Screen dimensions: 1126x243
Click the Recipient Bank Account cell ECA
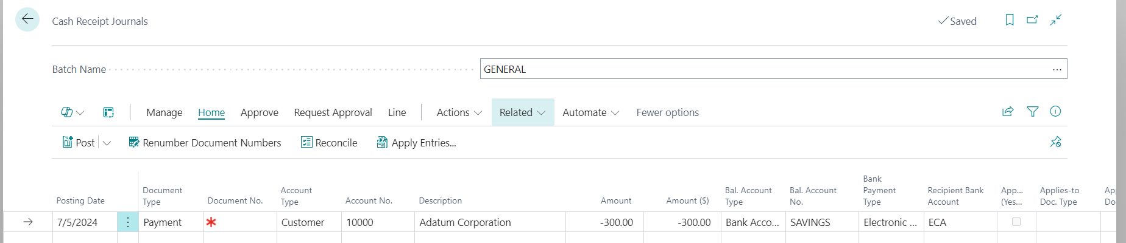(x=960, y=222)
